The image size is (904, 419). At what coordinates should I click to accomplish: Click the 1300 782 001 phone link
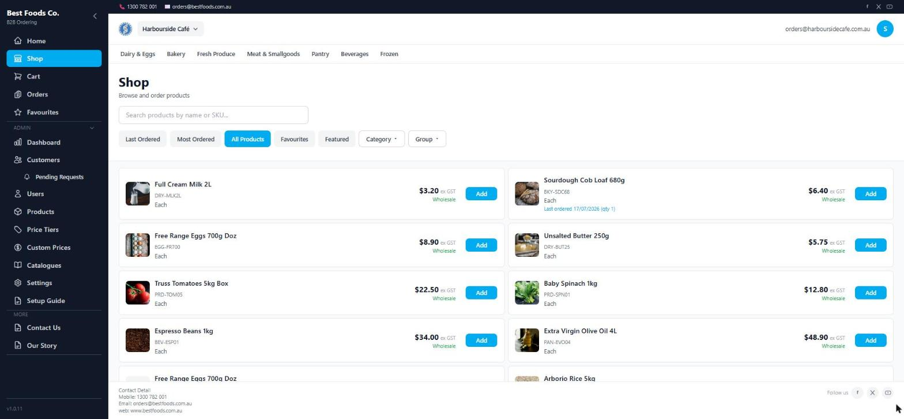pyautogui.click(x=138, y=7)
